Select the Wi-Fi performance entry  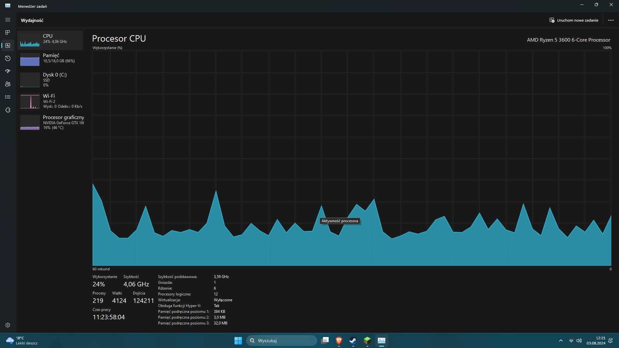(x=50, y=101)
